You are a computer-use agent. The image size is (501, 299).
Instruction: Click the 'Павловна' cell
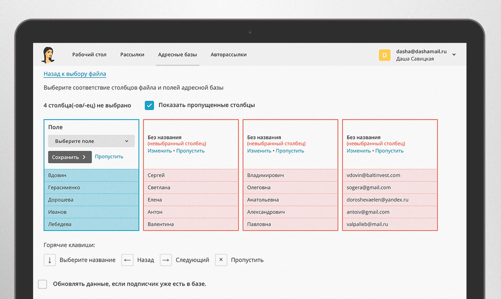point(290,224)
